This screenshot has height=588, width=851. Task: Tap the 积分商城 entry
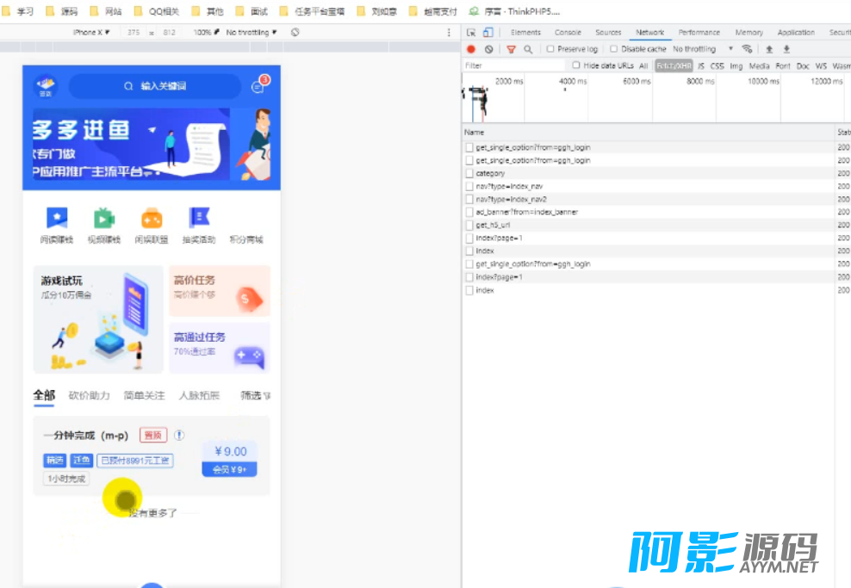pos(245,239)
